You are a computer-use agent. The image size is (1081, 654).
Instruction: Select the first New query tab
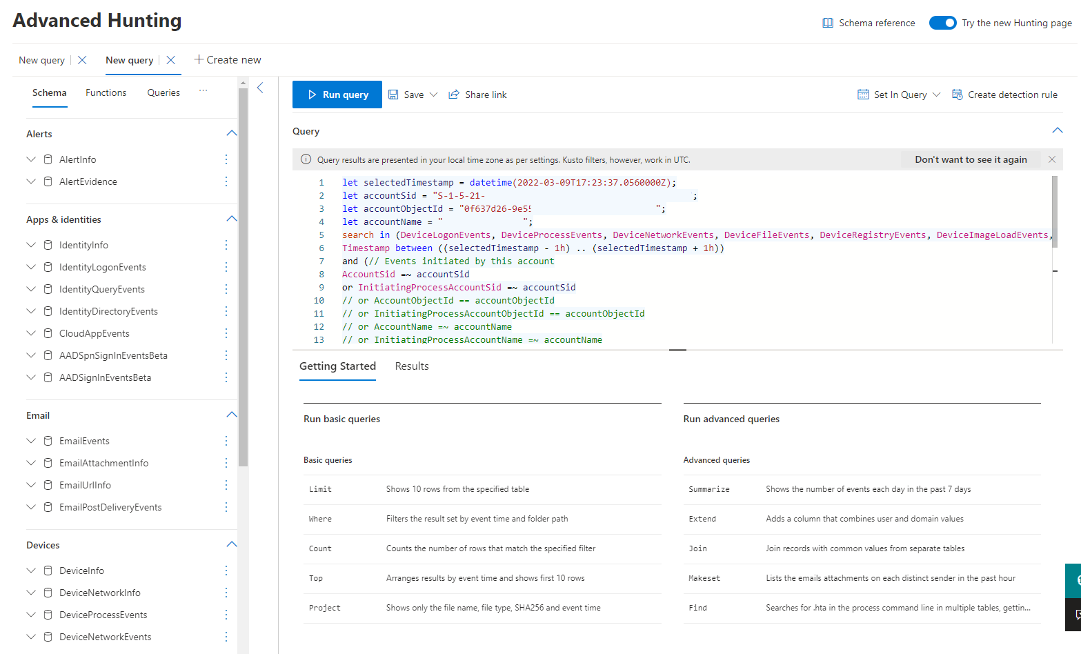pos(42,60)
